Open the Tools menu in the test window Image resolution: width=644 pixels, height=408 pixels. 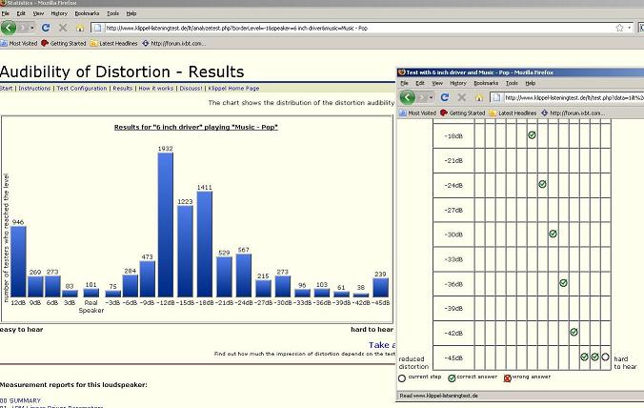click(x=513, y=84)
